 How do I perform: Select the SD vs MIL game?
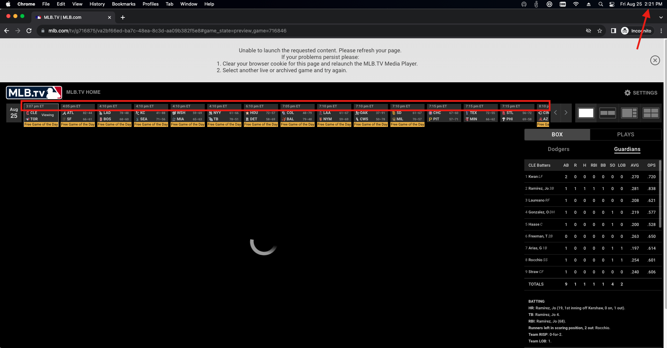coord(407,115)
